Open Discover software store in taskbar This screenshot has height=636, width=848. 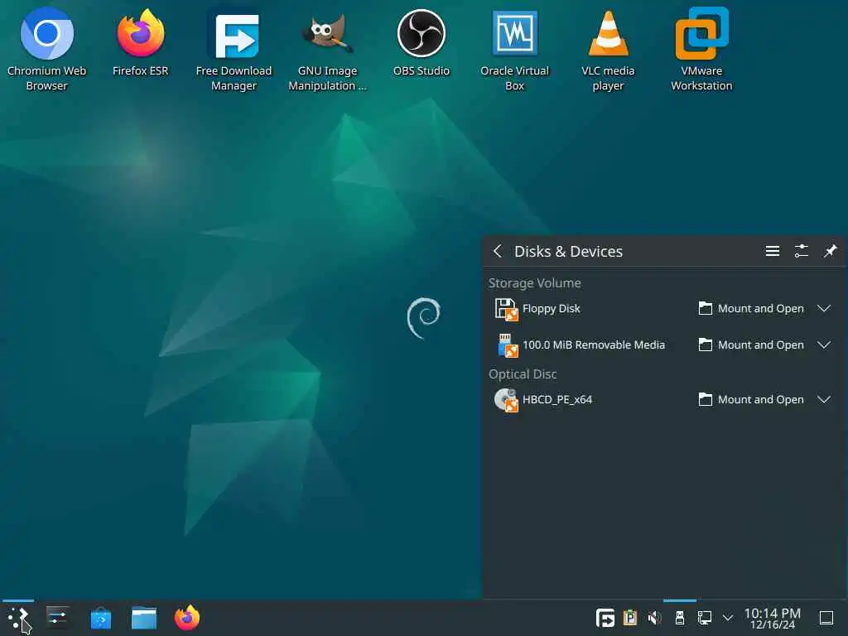pyautogui.click(x=100, y=618)
